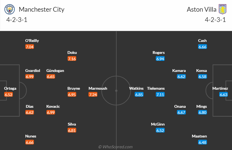This screenshot has width=232, height=150.
Task: Click the Manchester City club crest
Action: [x=10, y=10]
